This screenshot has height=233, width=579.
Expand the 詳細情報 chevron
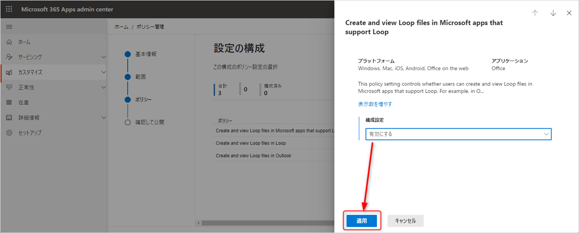point(104,118)
